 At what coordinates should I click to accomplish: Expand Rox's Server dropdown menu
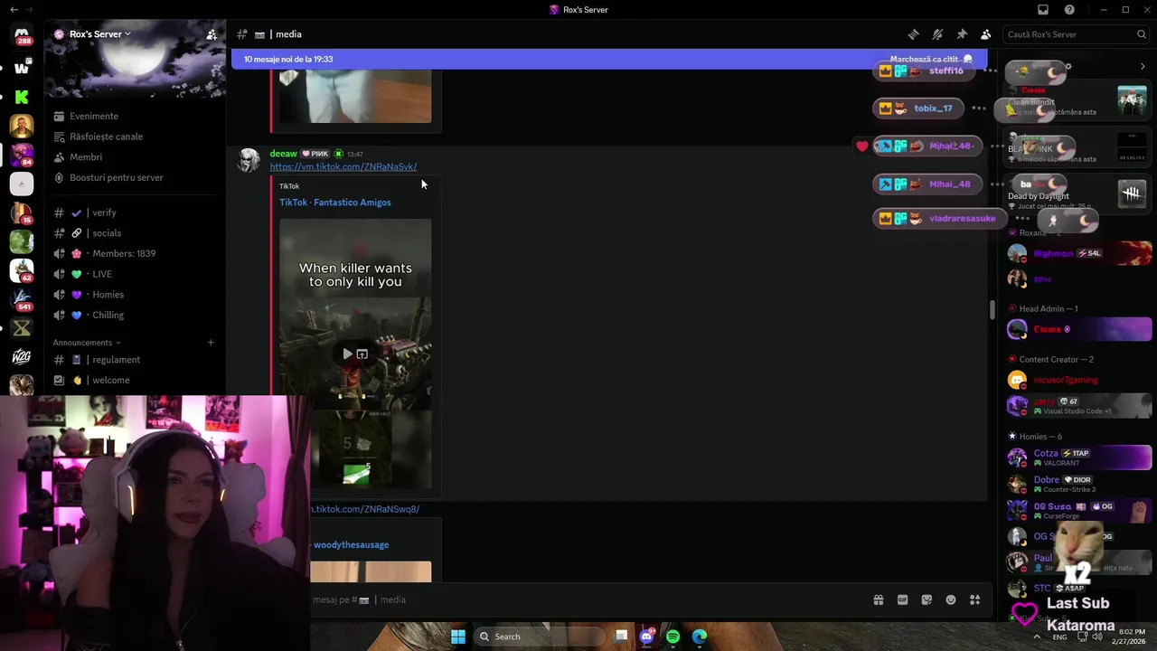tap(99, 34)
